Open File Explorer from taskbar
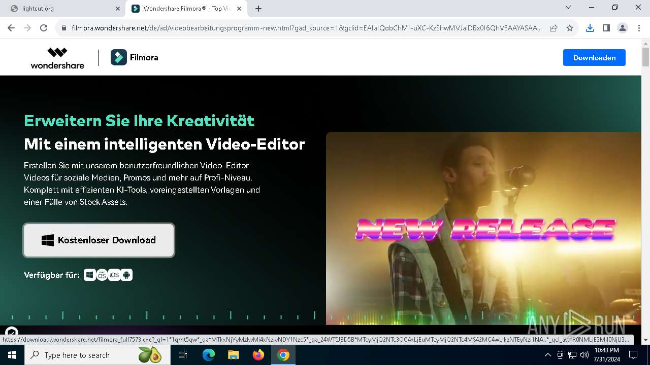The image size is (650, 365). (234, 355)
